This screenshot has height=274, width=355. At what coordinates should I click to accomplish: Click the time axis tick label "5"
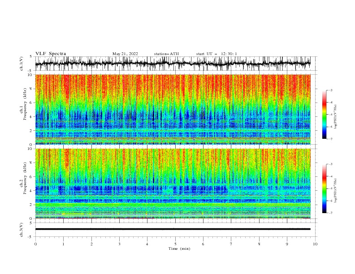pos(175,244)
